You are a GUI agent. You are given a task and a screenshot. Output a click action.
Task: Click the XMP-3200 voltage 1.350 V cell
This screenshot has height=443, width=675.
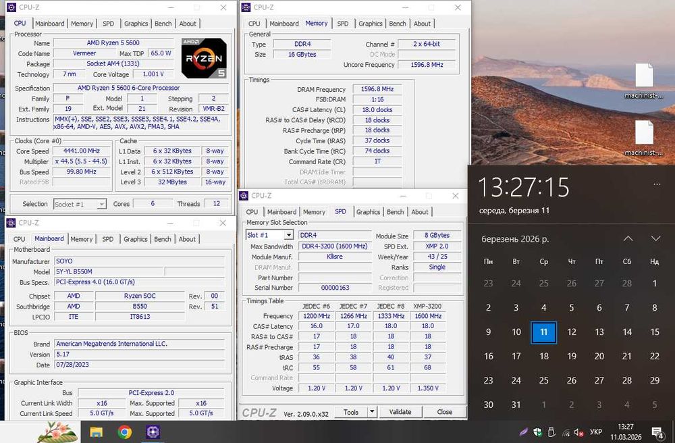(428, 388)
